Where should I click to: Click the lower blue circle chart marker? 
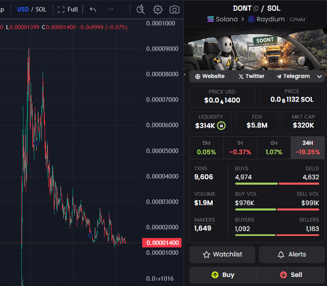[x=90, y=236]
